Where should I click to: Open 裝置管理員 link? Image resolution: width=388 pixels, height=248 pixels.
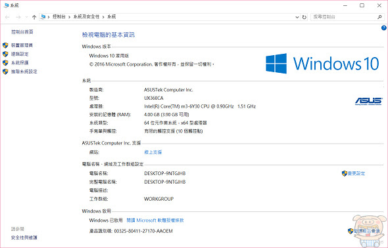click(22, 45)
